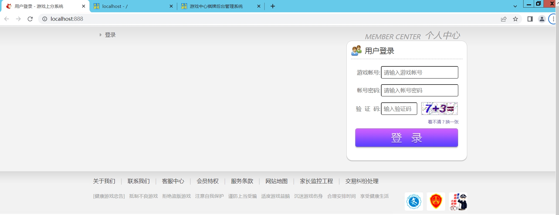Click the 看不清？换一张 link
Image resolution: width=559 pixels, height=215 pixels.
tap(443, 122)
